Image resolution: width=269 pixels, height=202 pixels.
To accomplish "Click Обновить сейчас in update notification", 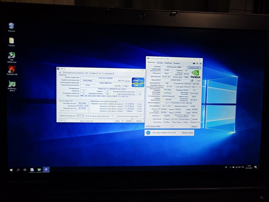I will (x=187, y=133).
